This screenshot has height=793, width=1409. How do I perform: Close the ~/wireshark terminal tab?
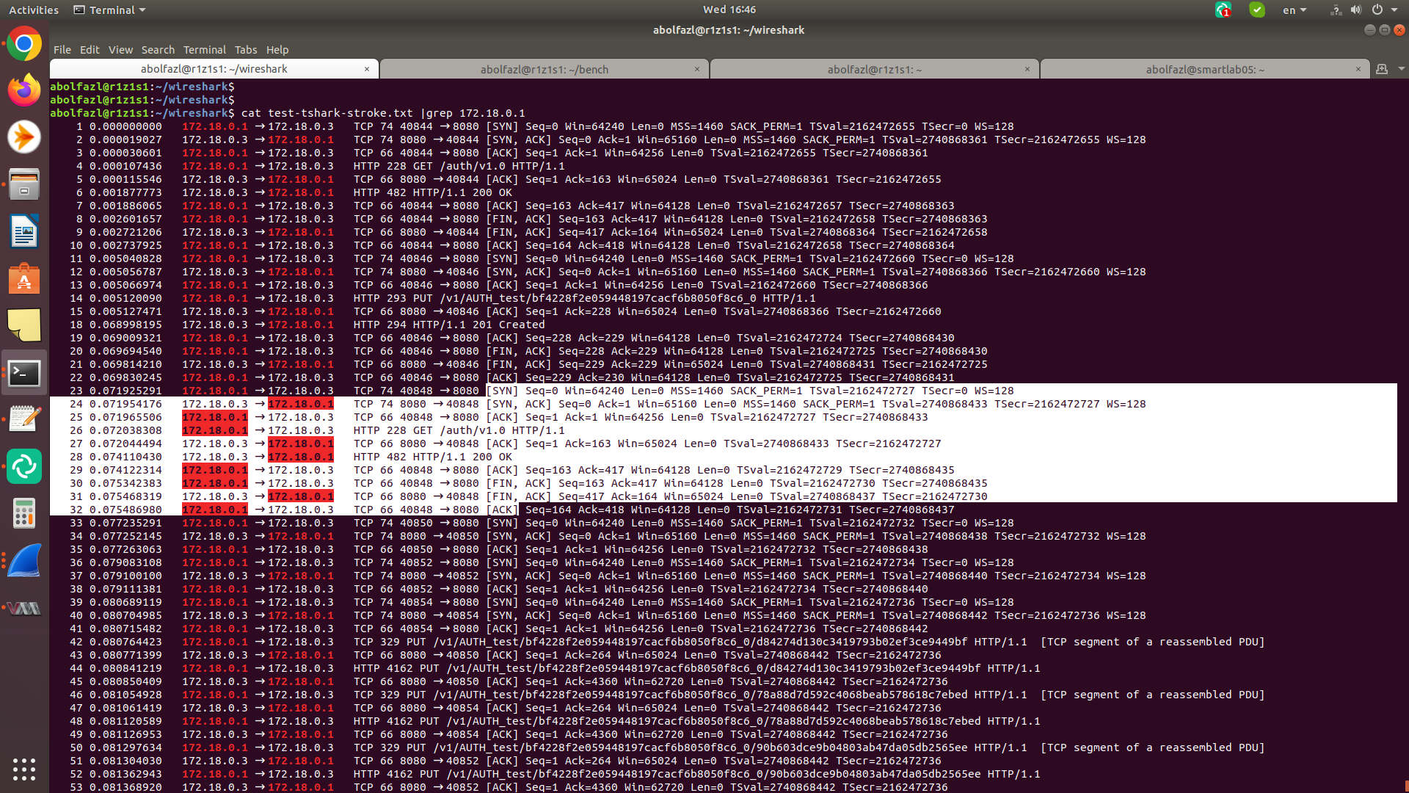pyautogui.click(x=367, y=69)
